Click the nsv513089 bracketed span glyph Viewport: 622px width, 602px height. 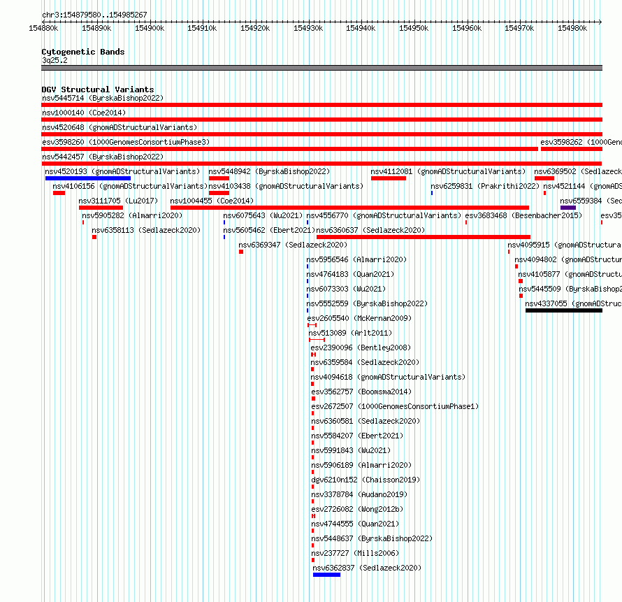[317, 340]
